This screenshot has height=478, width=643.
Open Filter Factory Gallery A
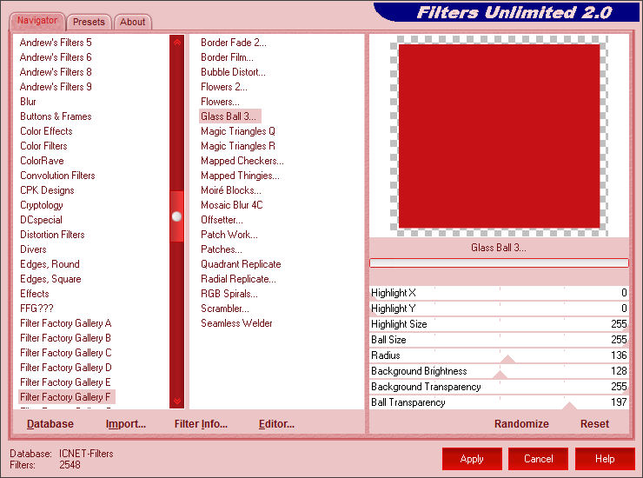click(x=66, y=323)
